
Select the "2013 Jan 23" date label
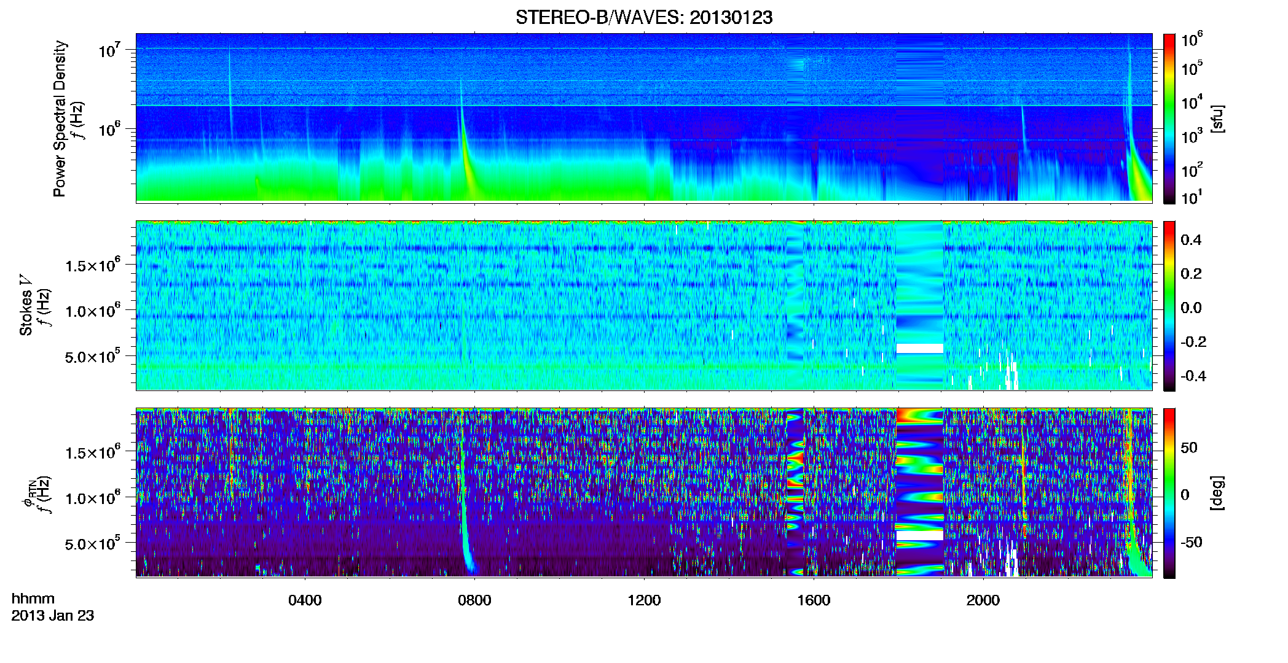coord(53,616)
